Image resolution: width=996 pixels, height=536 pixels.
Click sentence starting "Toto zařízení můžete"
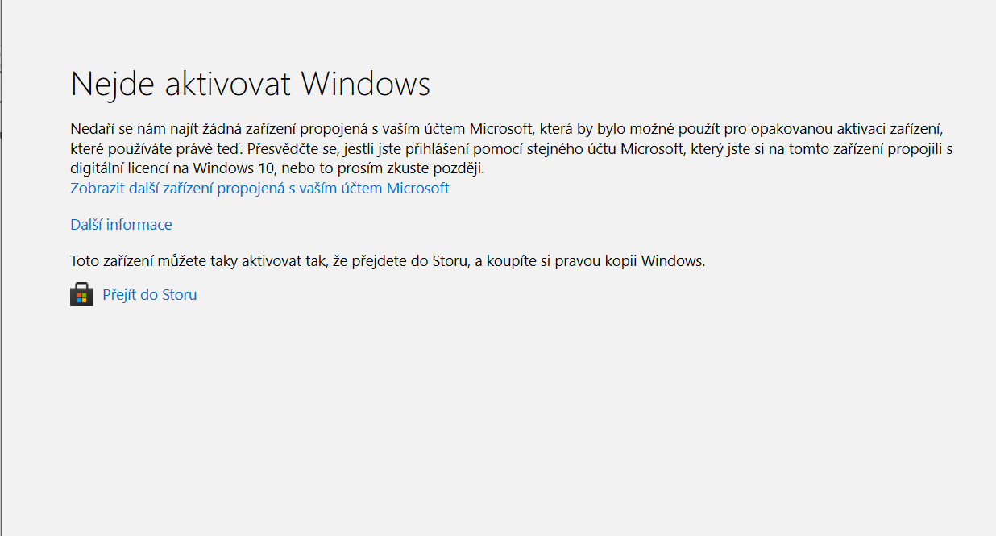(x=388, y=261)
